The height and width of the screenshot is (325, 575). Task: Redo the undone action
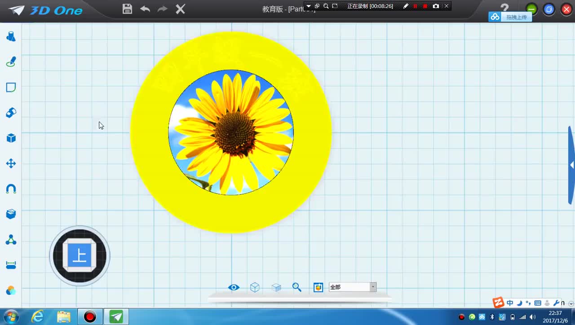click(162, 9)
